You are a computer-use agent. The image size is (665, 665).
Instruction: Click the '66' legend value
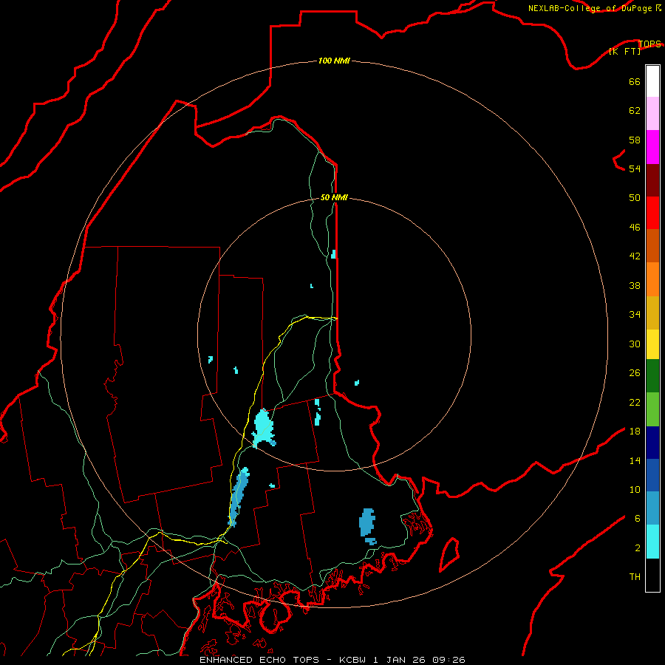635,81
